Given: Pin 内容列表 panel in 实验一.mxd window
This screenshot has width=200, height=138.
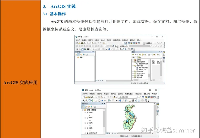Looking at the screenshot, I should (x=102, y=104).
